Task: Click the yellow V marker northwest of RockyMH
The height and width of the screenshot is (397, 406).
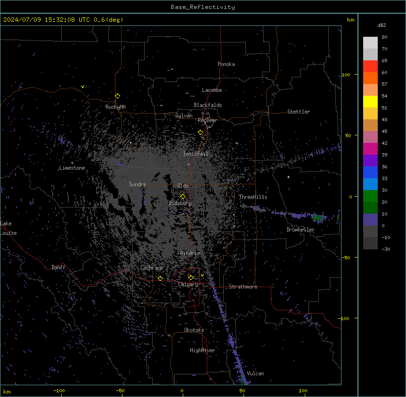Action: (x=82, y=87)
